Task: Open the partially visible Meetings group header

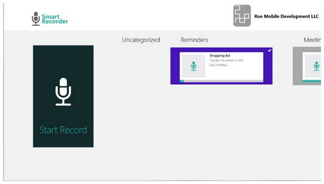Action: (x=312, y=40)
